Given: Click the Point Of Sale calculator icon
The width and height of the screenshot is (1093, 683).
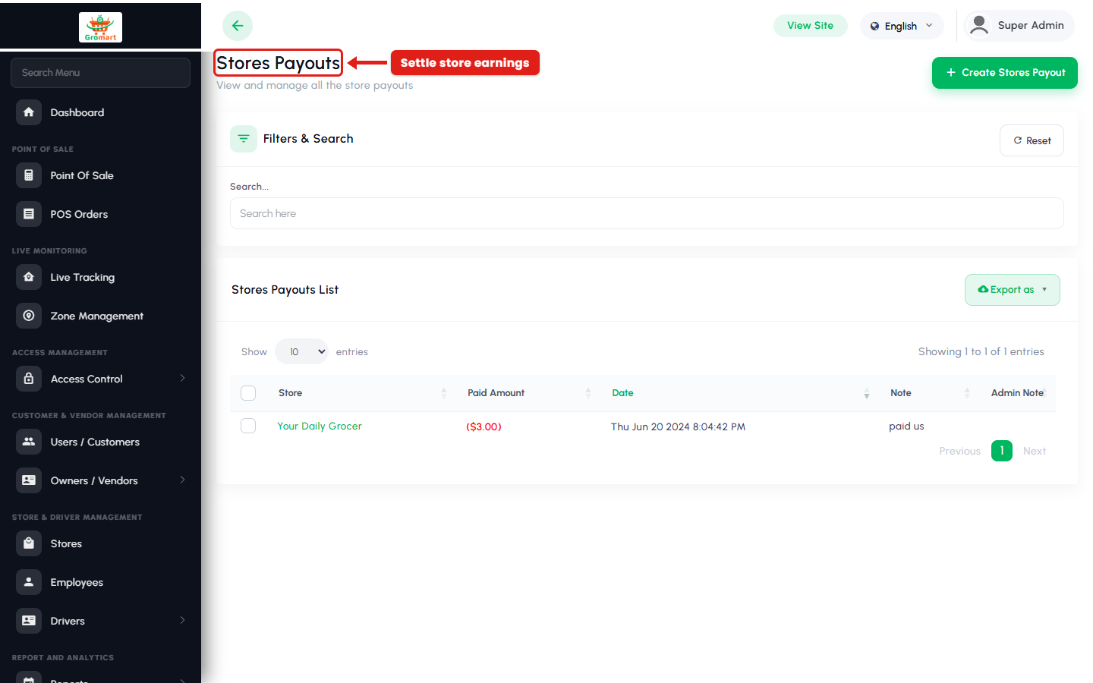Looking at the screenshot, I should point(29,175).
